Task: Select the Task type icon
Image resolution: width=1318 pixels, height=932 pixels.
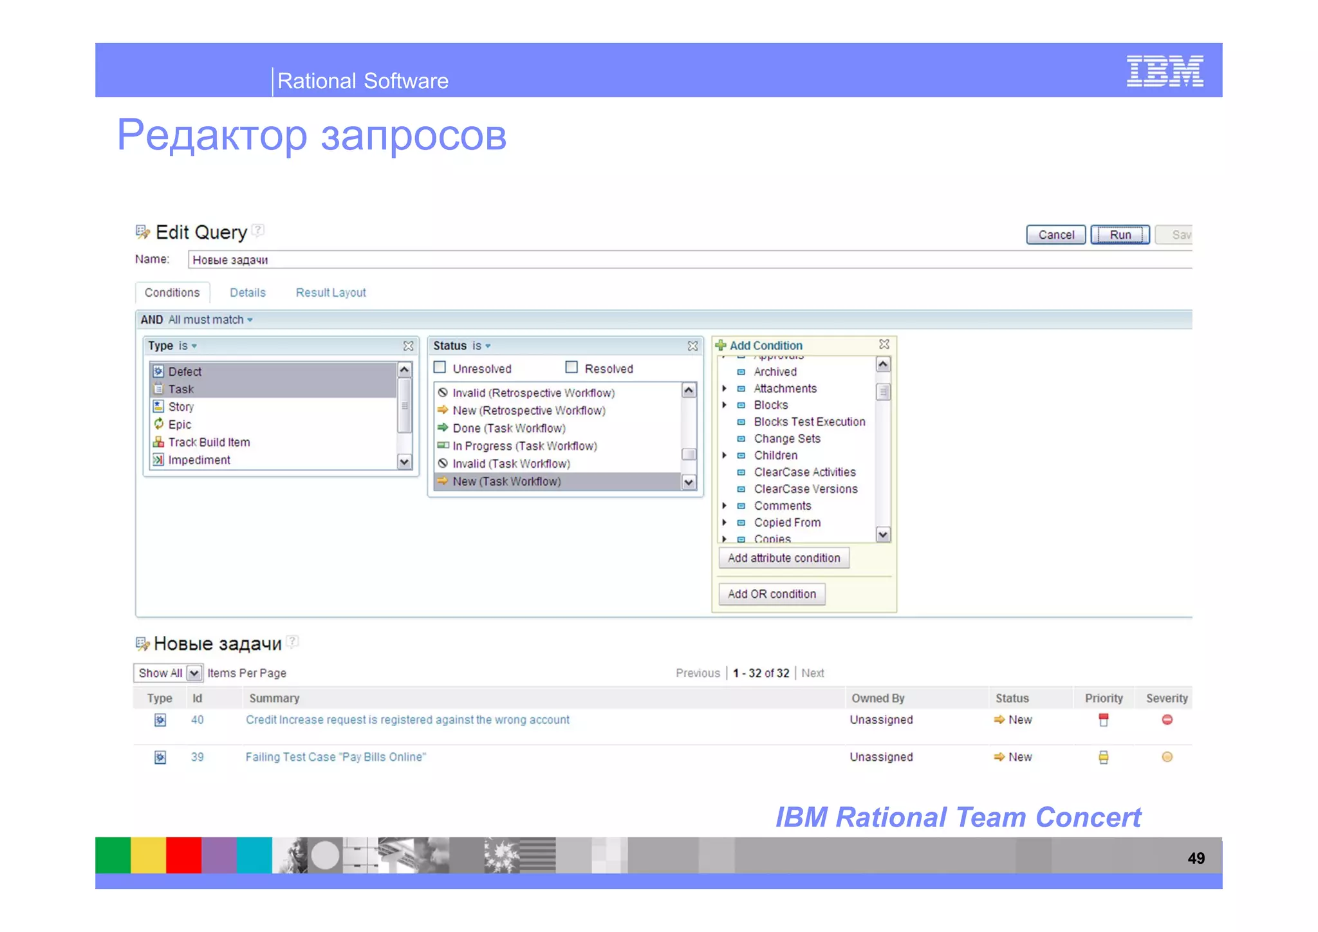Action: coord(158,389)
